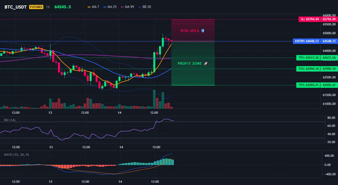Screen dimensions: 338x185
Task: Click the RSI 20.00 axis value
Action: 331,142
